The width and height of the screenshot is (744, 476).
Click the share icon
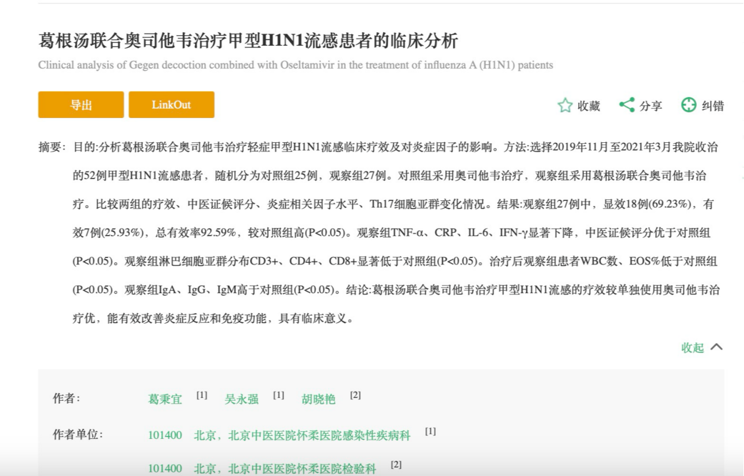[627, 106]
